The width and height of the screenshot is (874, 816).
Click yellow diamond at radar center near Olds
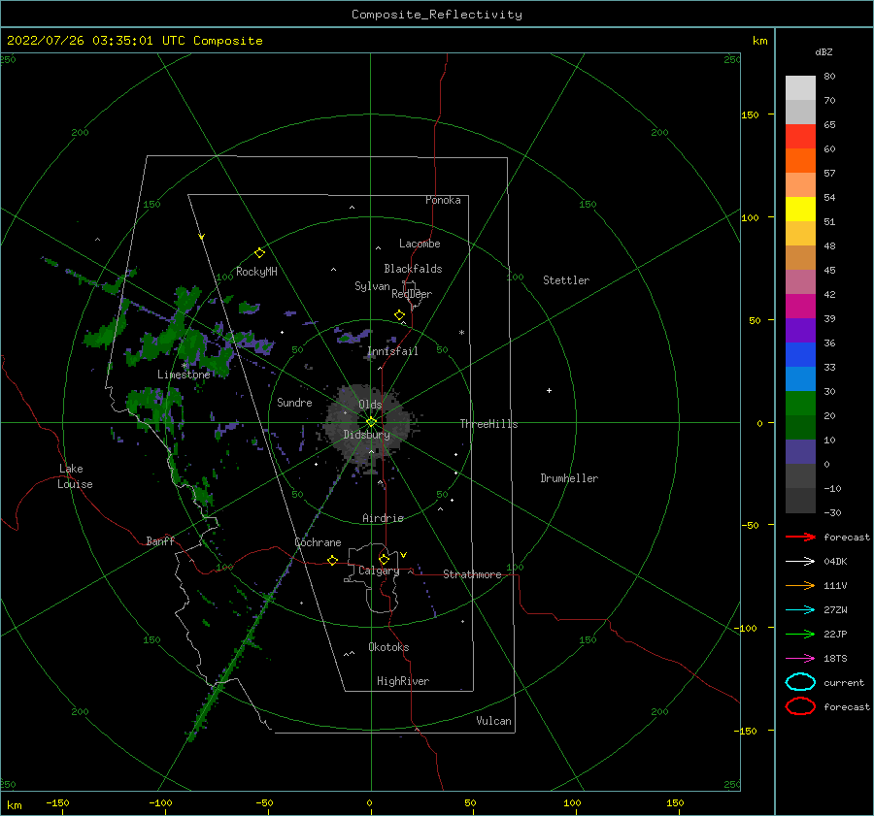coord(371,422)
